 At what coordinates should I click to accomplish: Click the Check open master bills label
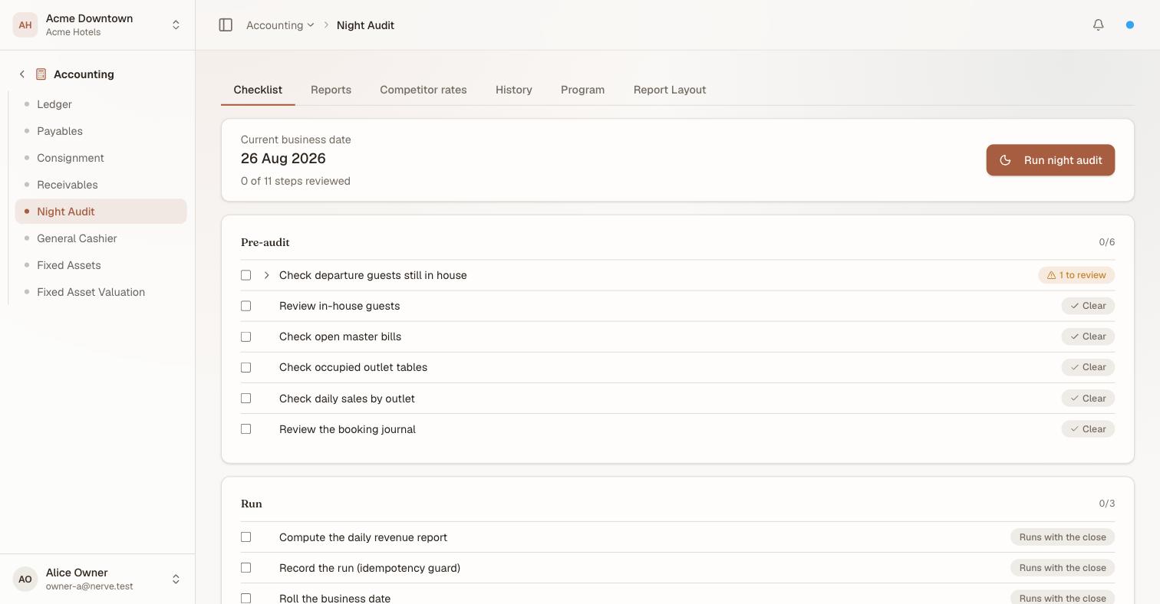click(340, 336)
